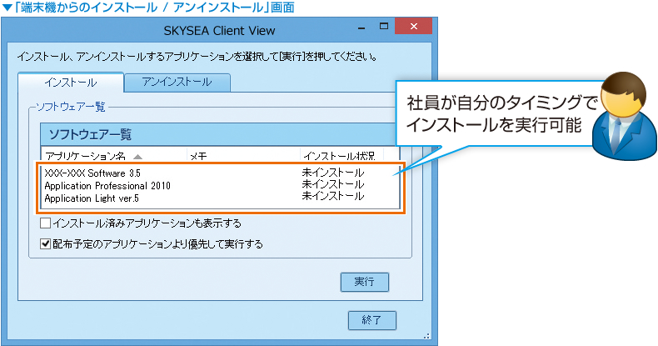Image resolution: width=658 pixels, height=346 pixels.
Task: Sort by アプリケーション名 column header
Action: [x=114, y=155]
